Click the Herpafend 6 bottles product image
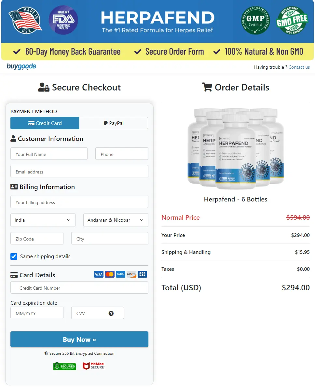Image resolution: width=315 pixels, height=387 pixels. tap(236, 148)
